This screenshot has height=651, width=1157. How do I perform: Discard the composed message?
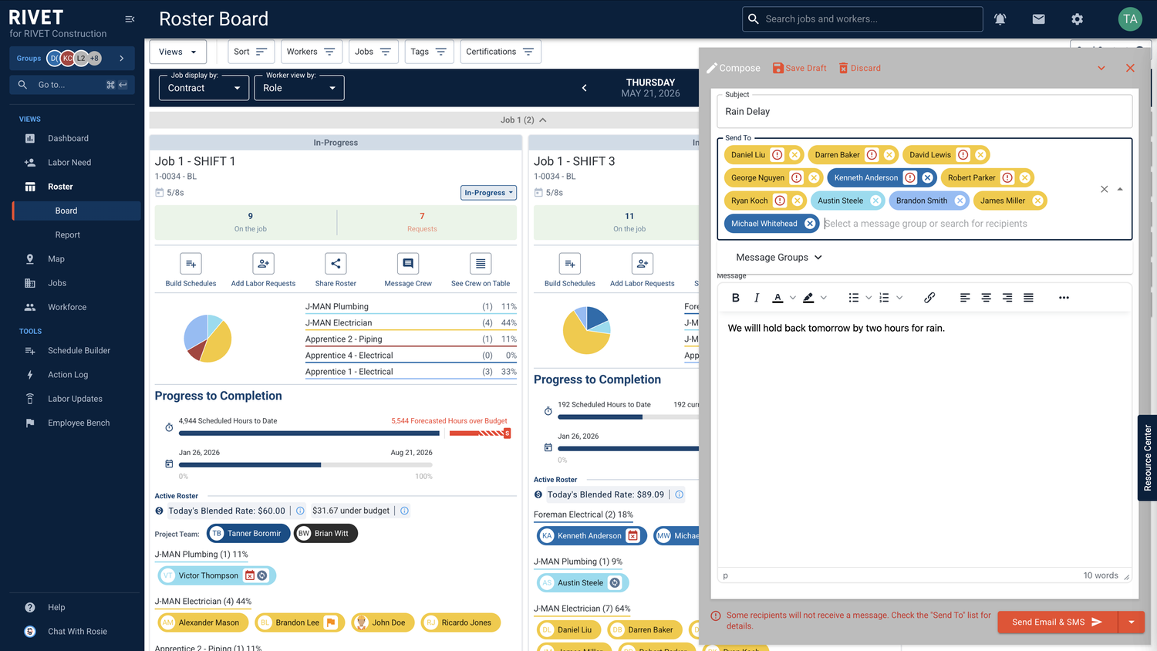[x=860, y=68]
